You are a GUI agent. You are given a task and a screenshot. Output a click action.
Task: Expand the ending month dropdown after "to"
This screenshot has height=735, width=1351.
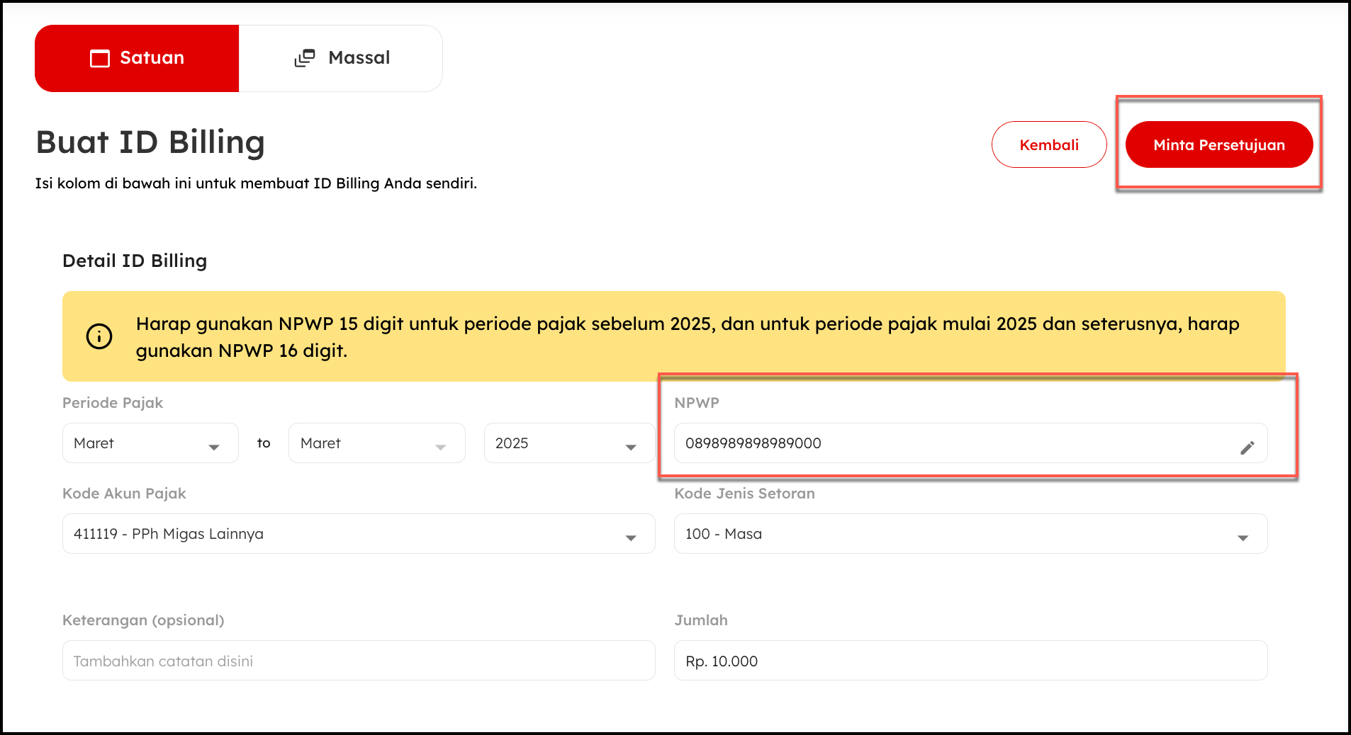point(376,443)
